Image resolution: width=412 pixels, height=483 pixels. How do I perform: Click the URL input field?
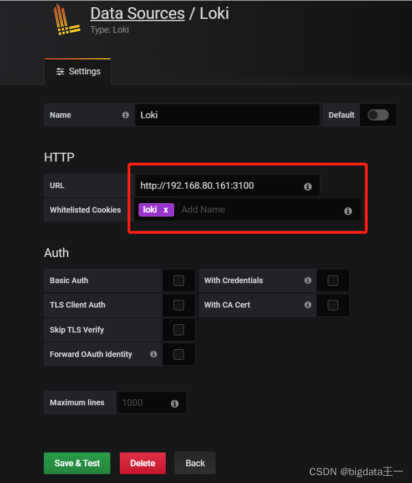[227, 185]
